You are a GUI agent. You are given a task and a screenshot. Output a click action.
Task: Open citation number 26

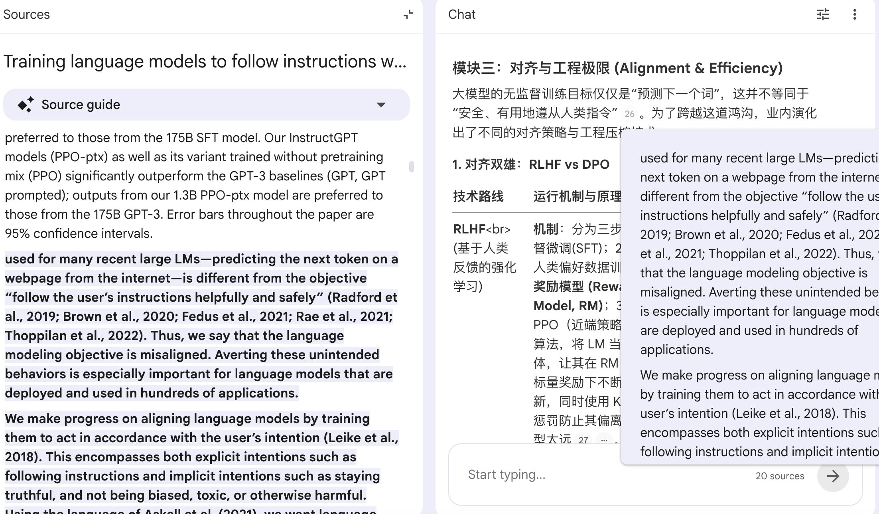click(629, 114)
